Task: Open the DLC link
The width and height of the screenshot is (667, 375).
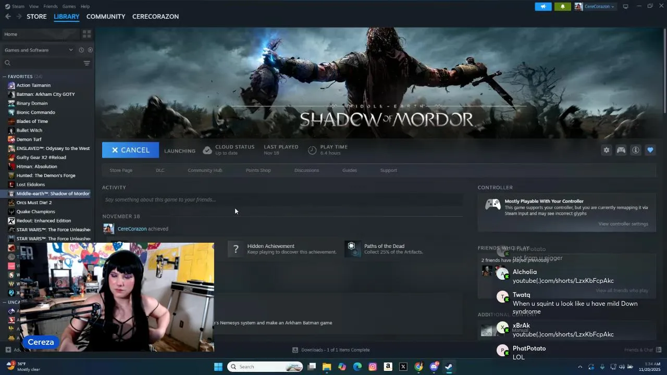Action: click(160, 170)
